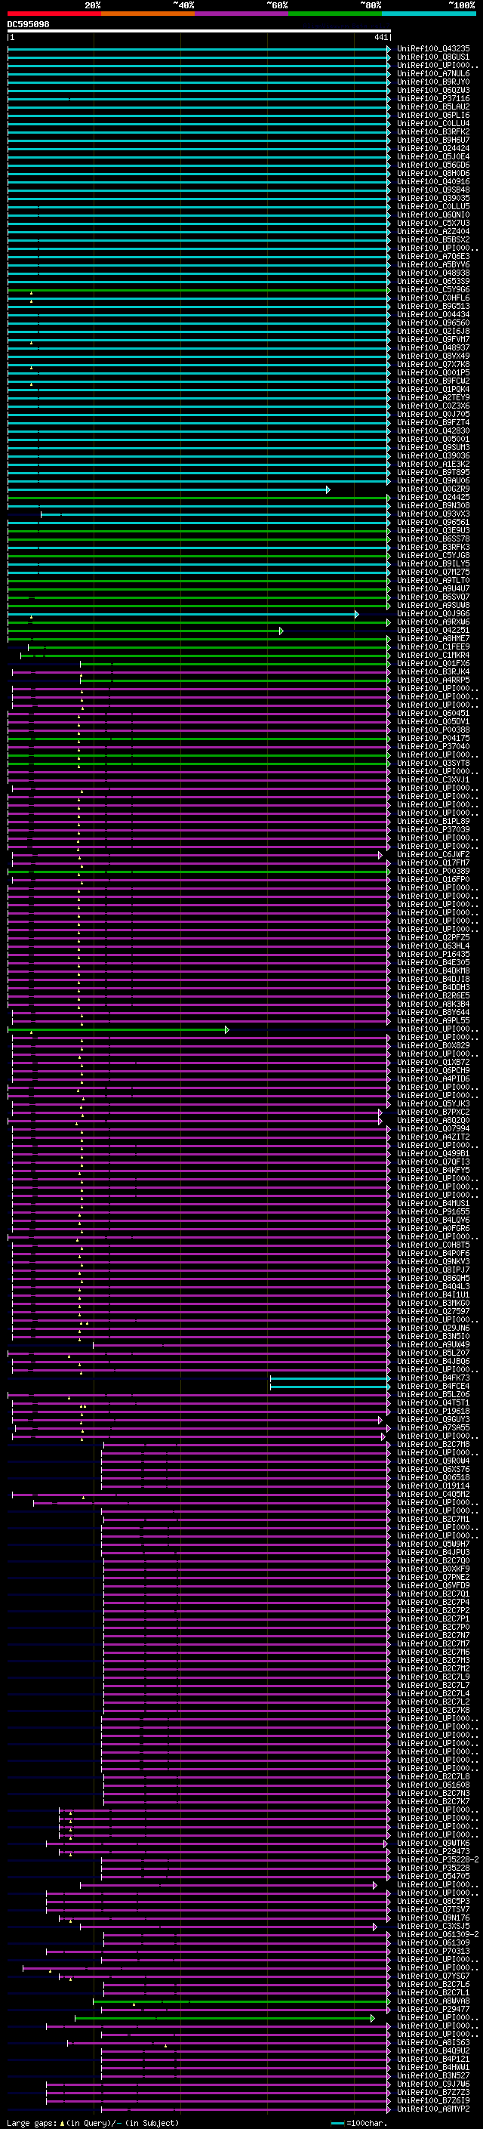Select the UniRef100_P37039 label
483x2129 pixels.
tap(433, 830)
